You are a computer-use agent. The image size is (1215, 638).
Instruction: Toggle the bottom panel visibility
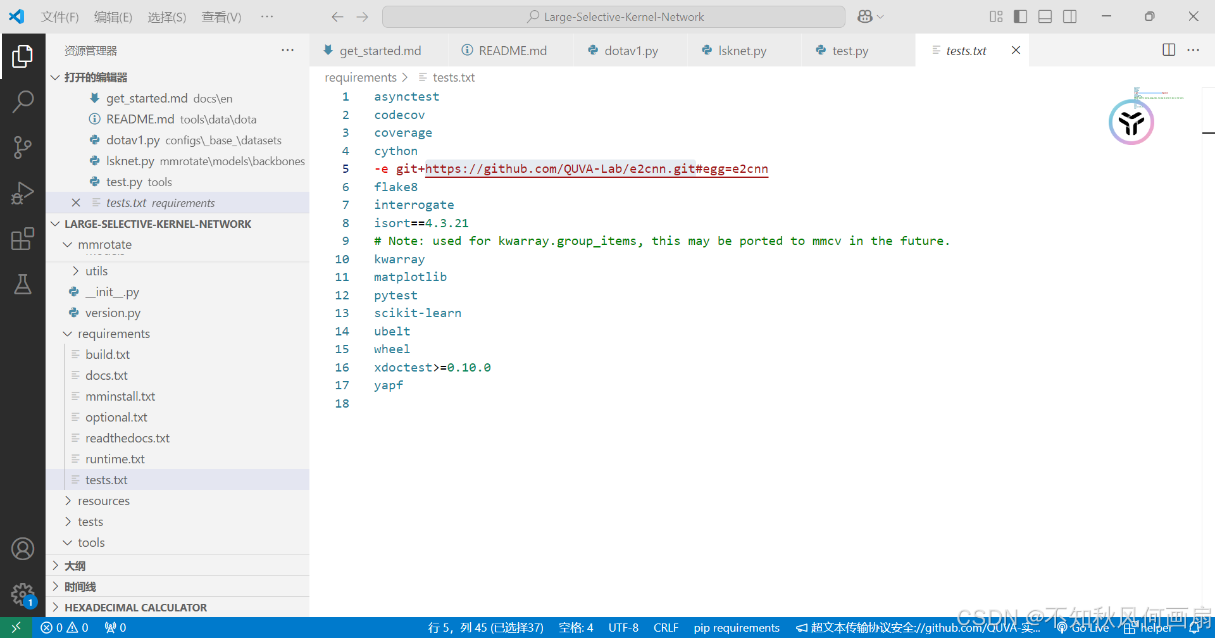coord(1045,17)
